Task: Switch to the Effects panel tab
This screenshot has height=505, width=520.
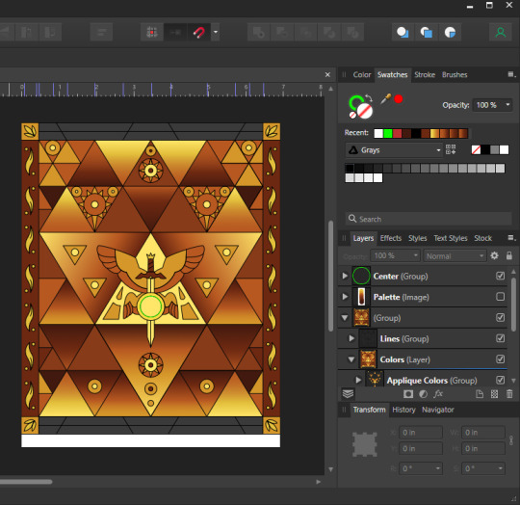Action: click(391, 238)
